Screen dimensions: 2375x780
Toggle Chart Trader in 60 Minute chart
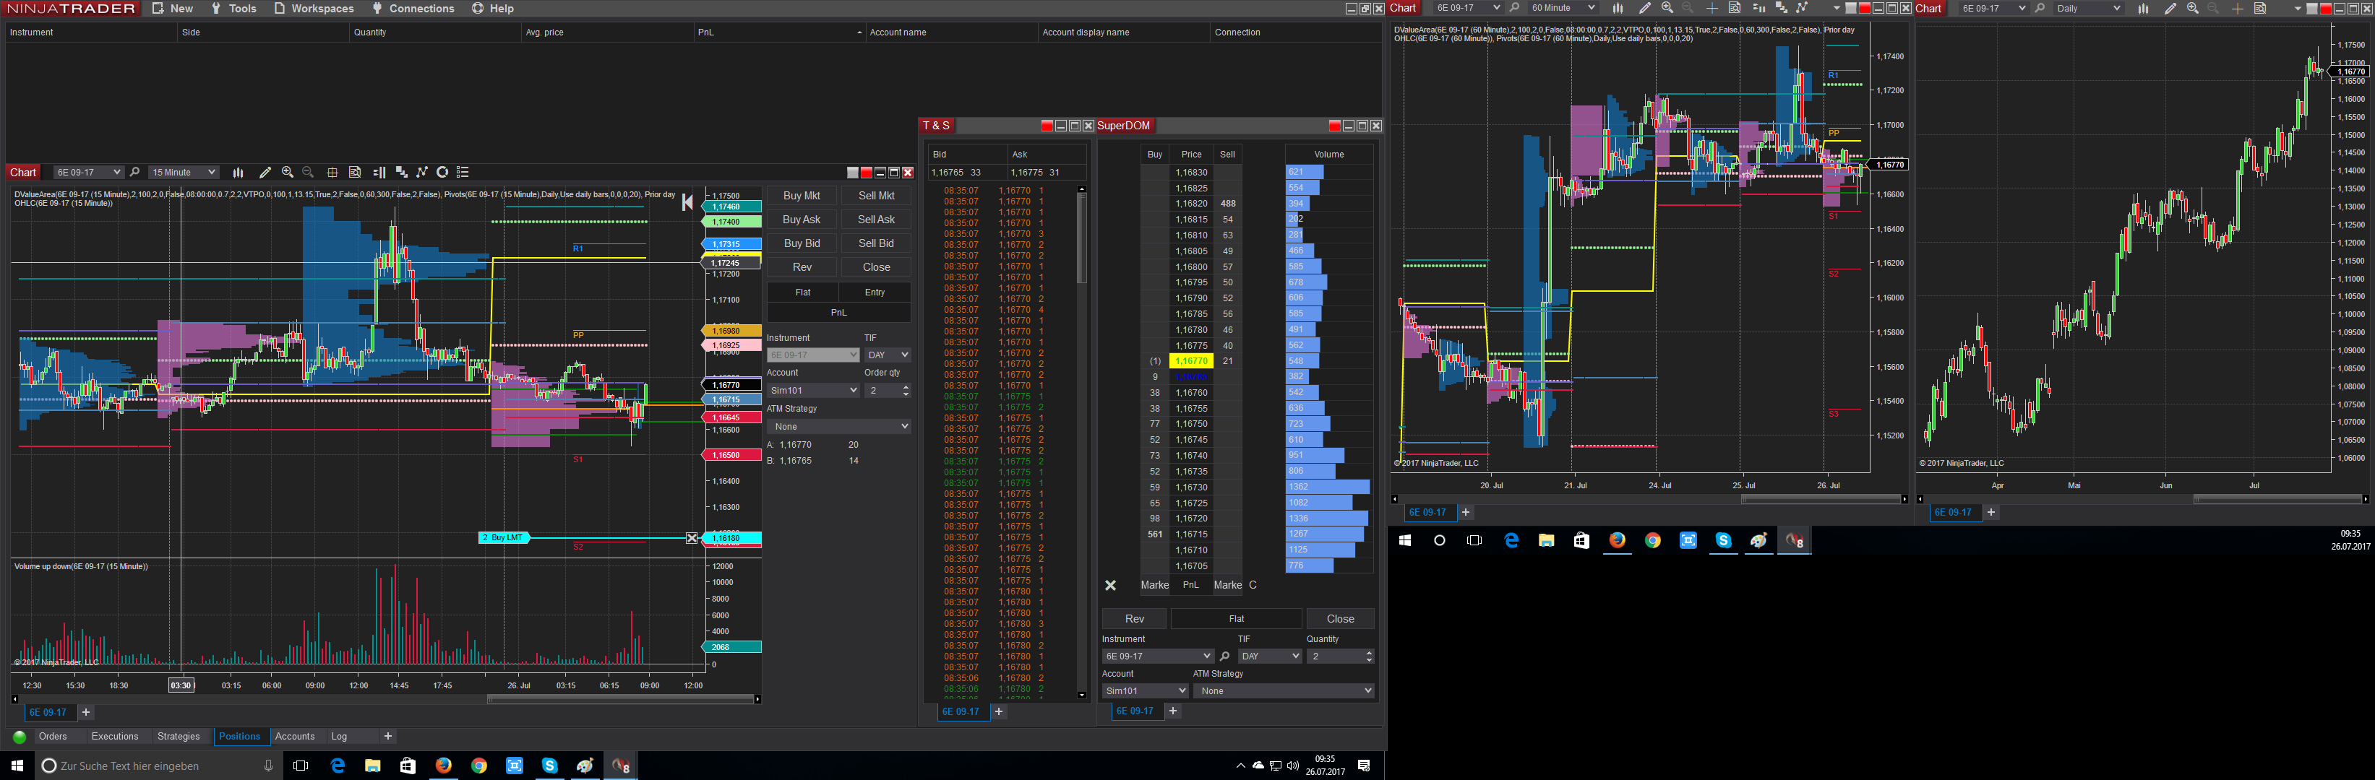click(1758, 8)
